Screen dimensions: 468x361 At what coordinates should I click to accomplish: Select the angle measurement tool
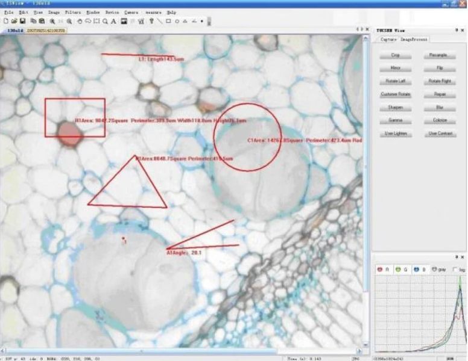[194, 21]
